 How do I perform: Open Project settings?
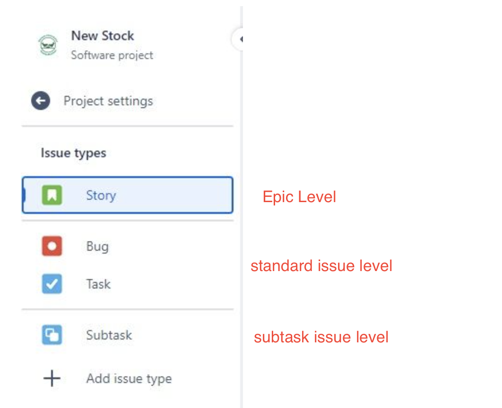tap(108, 101)
